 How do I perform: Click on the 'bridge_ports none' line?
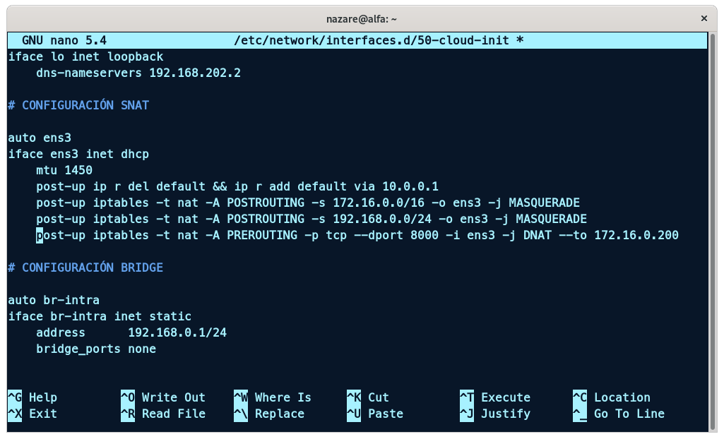(x=96, y=349)
